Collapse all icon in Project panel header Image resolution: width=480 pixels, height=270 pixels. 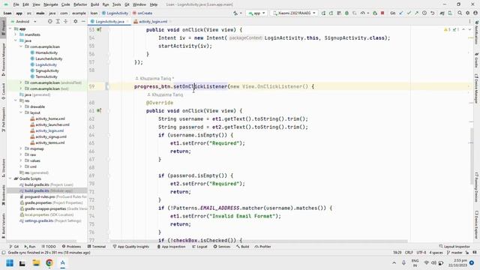[65, 22]
